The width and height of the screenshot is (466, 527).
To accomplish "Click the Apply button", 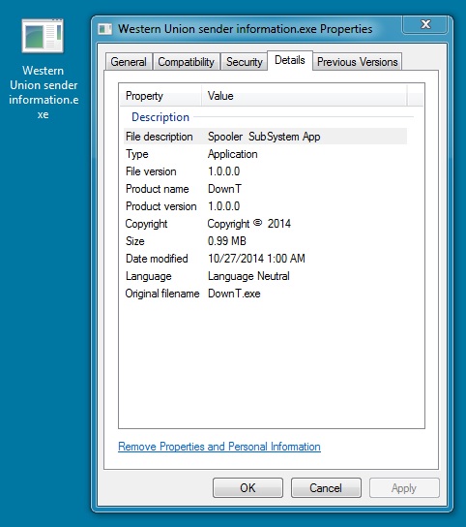I will pyautogui.click(x=404, y=487).
